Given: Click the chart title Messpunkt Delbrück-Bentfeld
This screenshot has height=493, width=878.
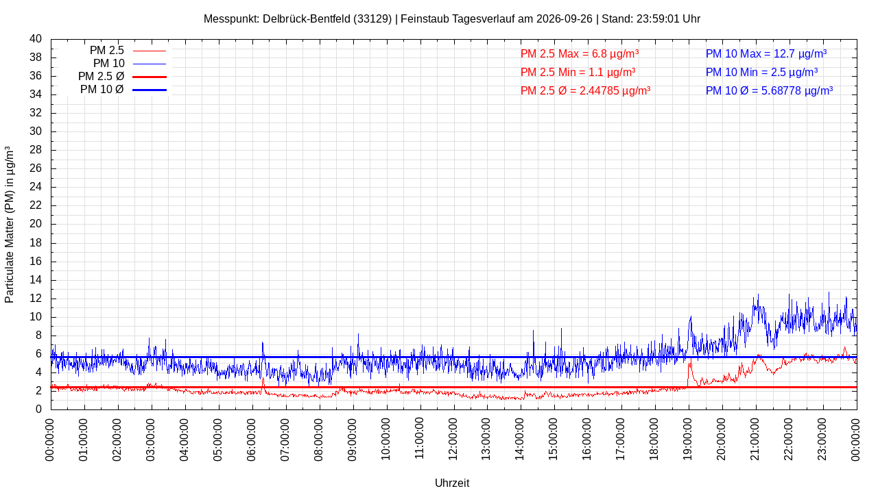Looking at the screenshot, I should [x=452, y=19].
